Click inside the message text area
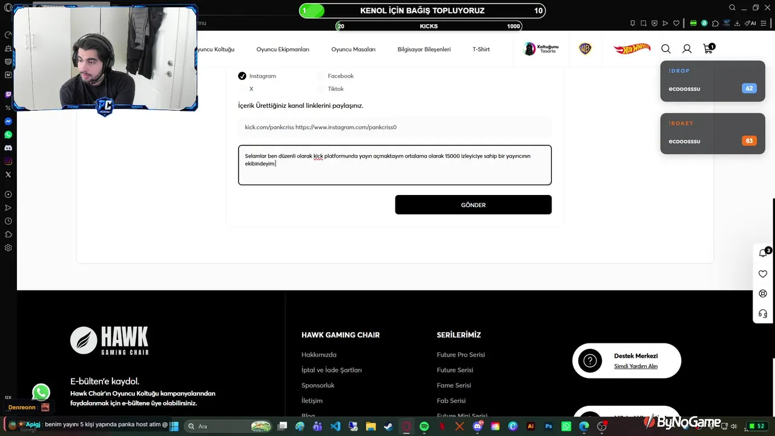The width and height of the screenshot is (775, 436). [395, 165]
